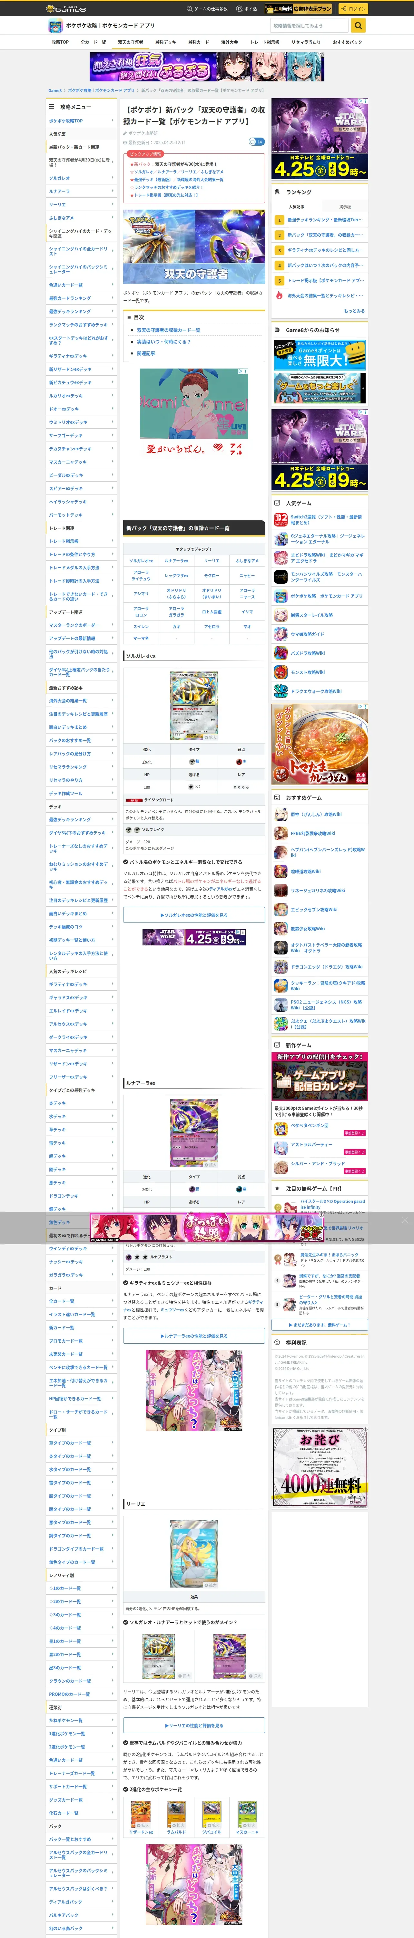Expand 草タイプのカード一覧 sidebar item
Screen dimensions: 414x1938
point(81,1443)
